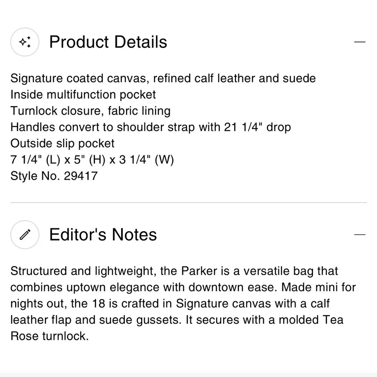The image size is (377, 377).
Task: Click the Inside multifunction pocket line
Action: (x=83, y=95)
